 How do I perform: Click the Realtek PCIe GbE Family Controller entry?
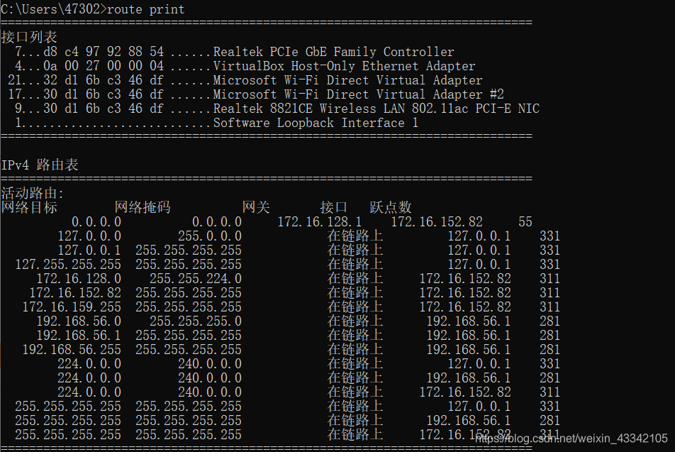pos(333,52)
